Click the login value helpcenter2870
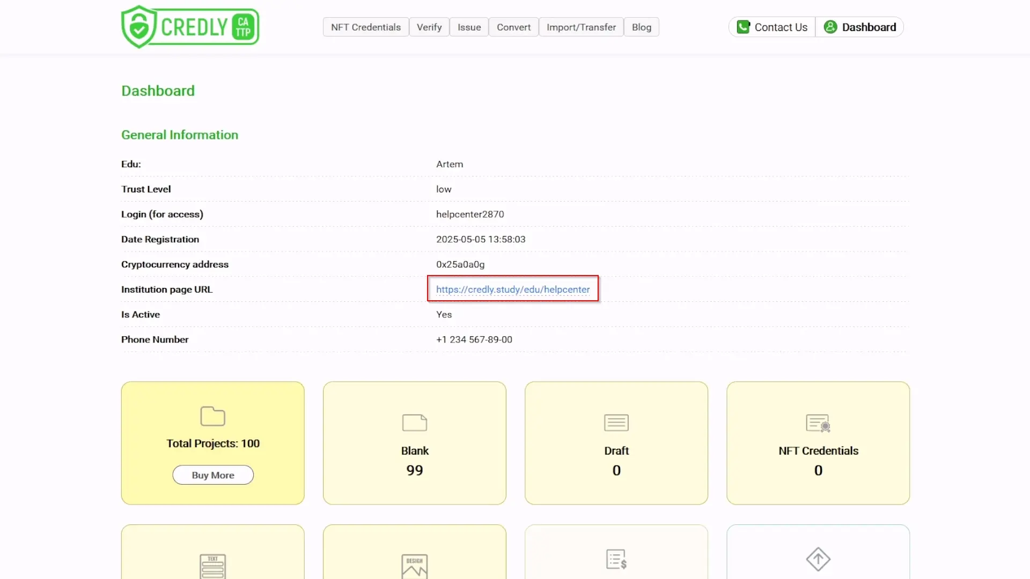This screenshot has width=1030, height=579. pyautogui.click(x=470, y=214)
